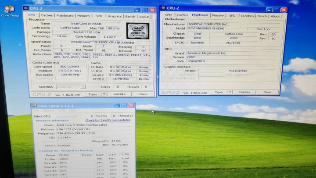Expand Tools dropdown arrow in right CPU-Z
The height and width of the screenshot is (178, 316).
pos(230,92)
